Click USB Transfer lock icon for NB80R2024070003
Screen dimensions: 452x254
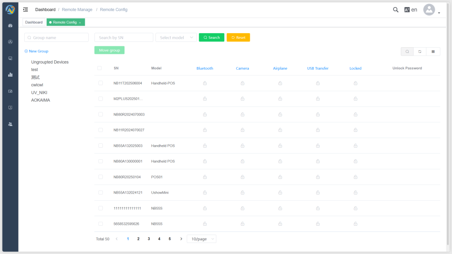[318, 114]
